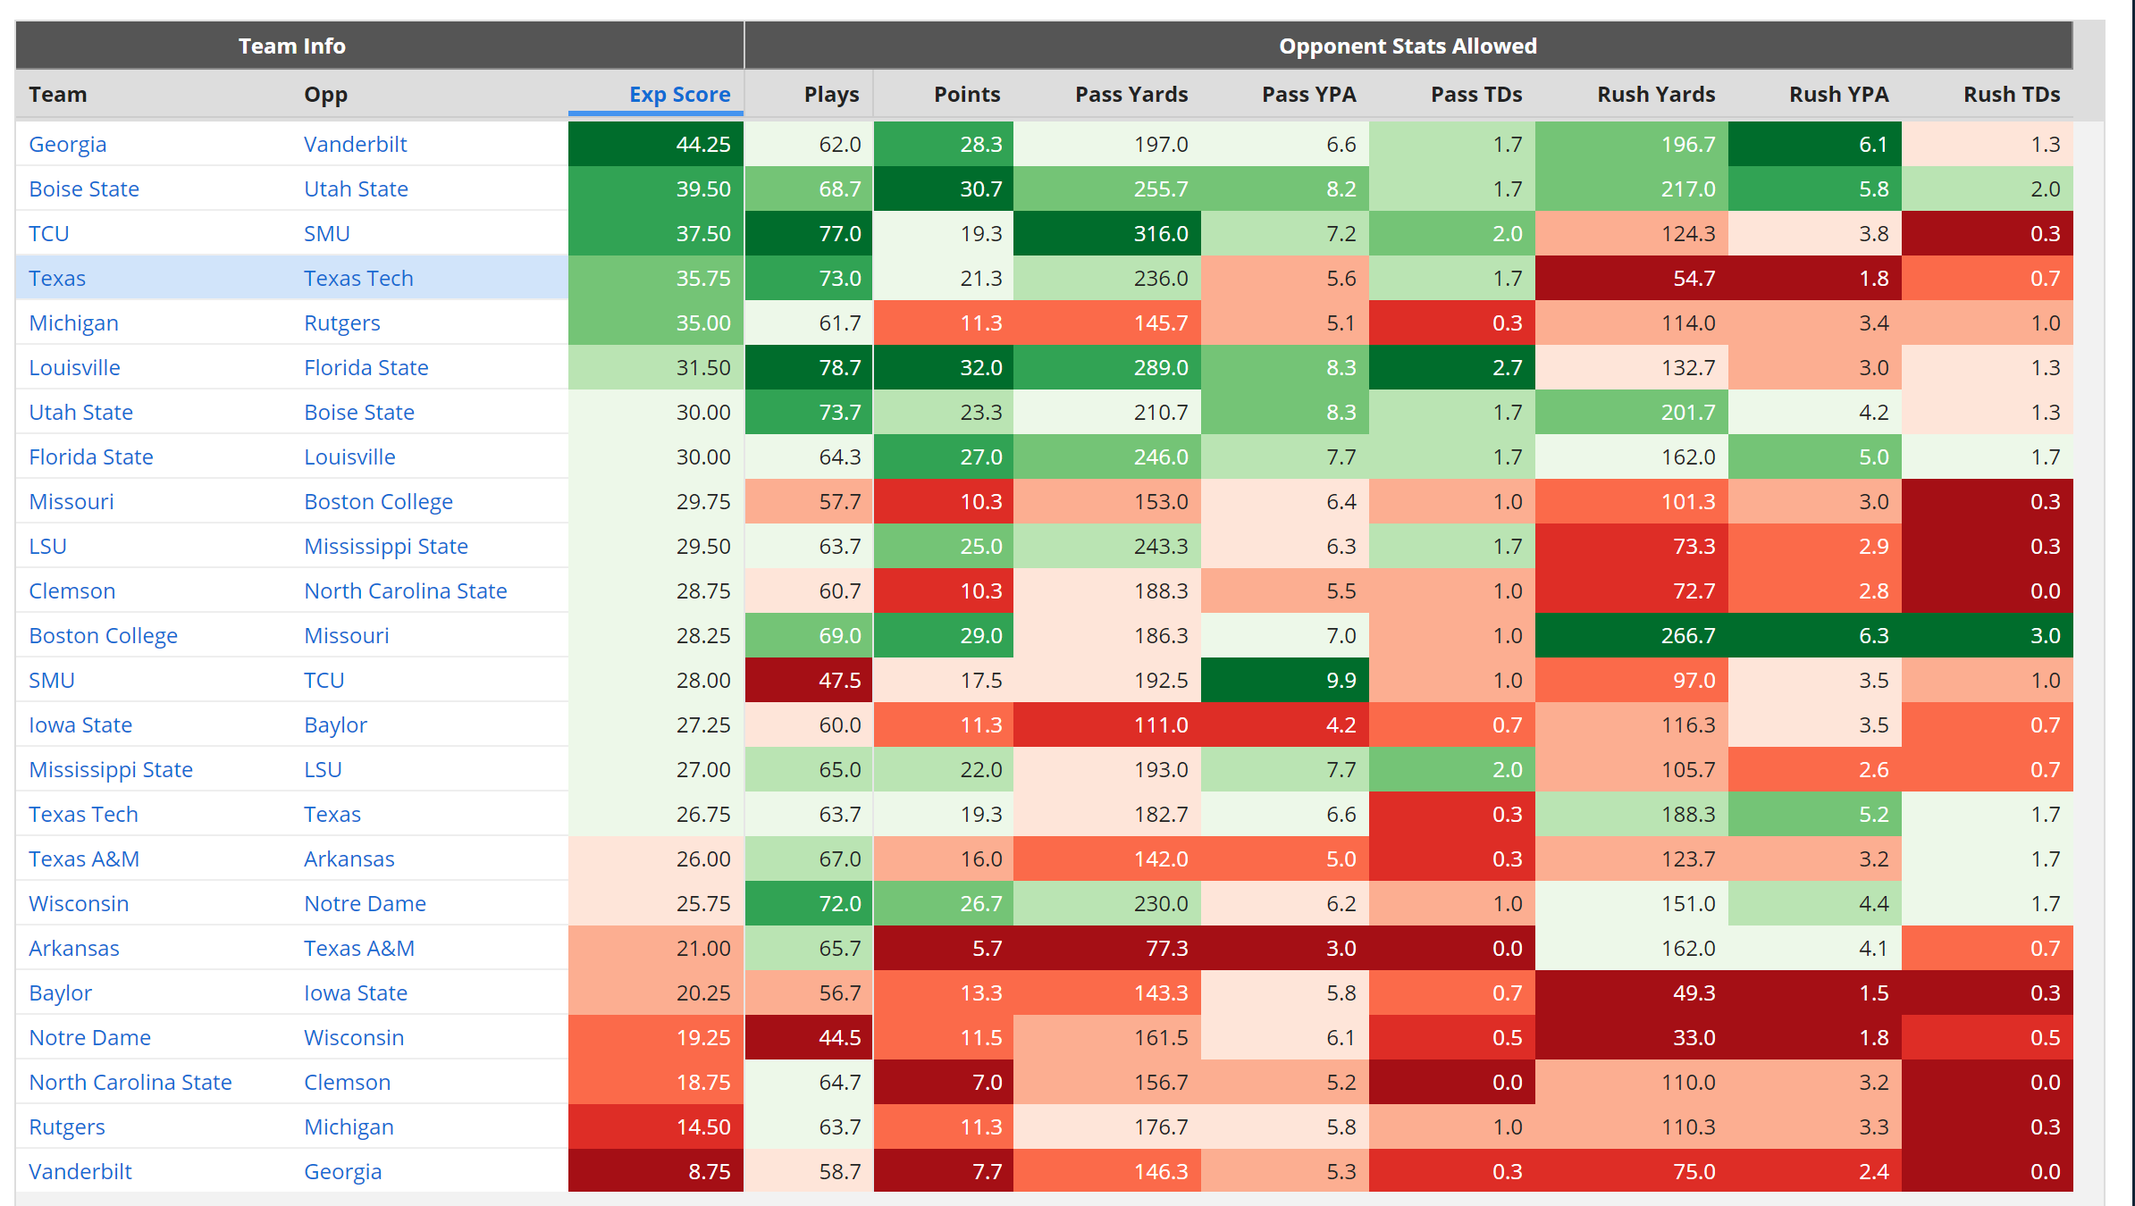Sort by Pass Yards column header
Image resolution: width=2135 pixels, height=1206 pixels.
point(1131,94)
